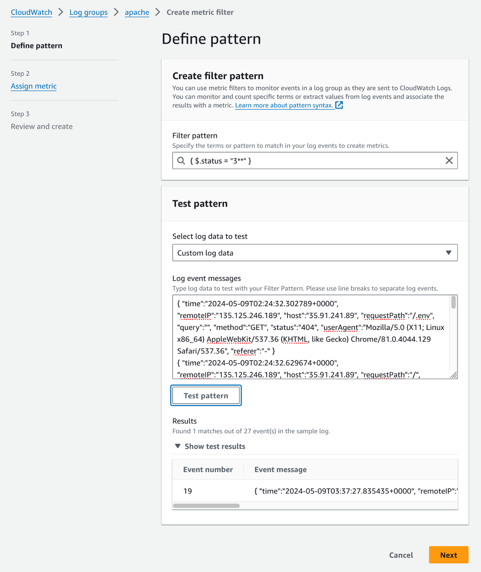Navigate to Log groups breadcrumb
Viewport: 481px width, 572px height.
tap(89, 12)
